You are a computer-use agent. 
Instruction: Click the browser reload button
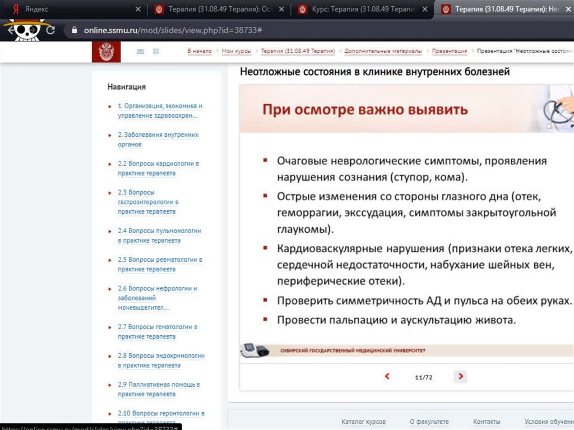[x=50, y=30]
